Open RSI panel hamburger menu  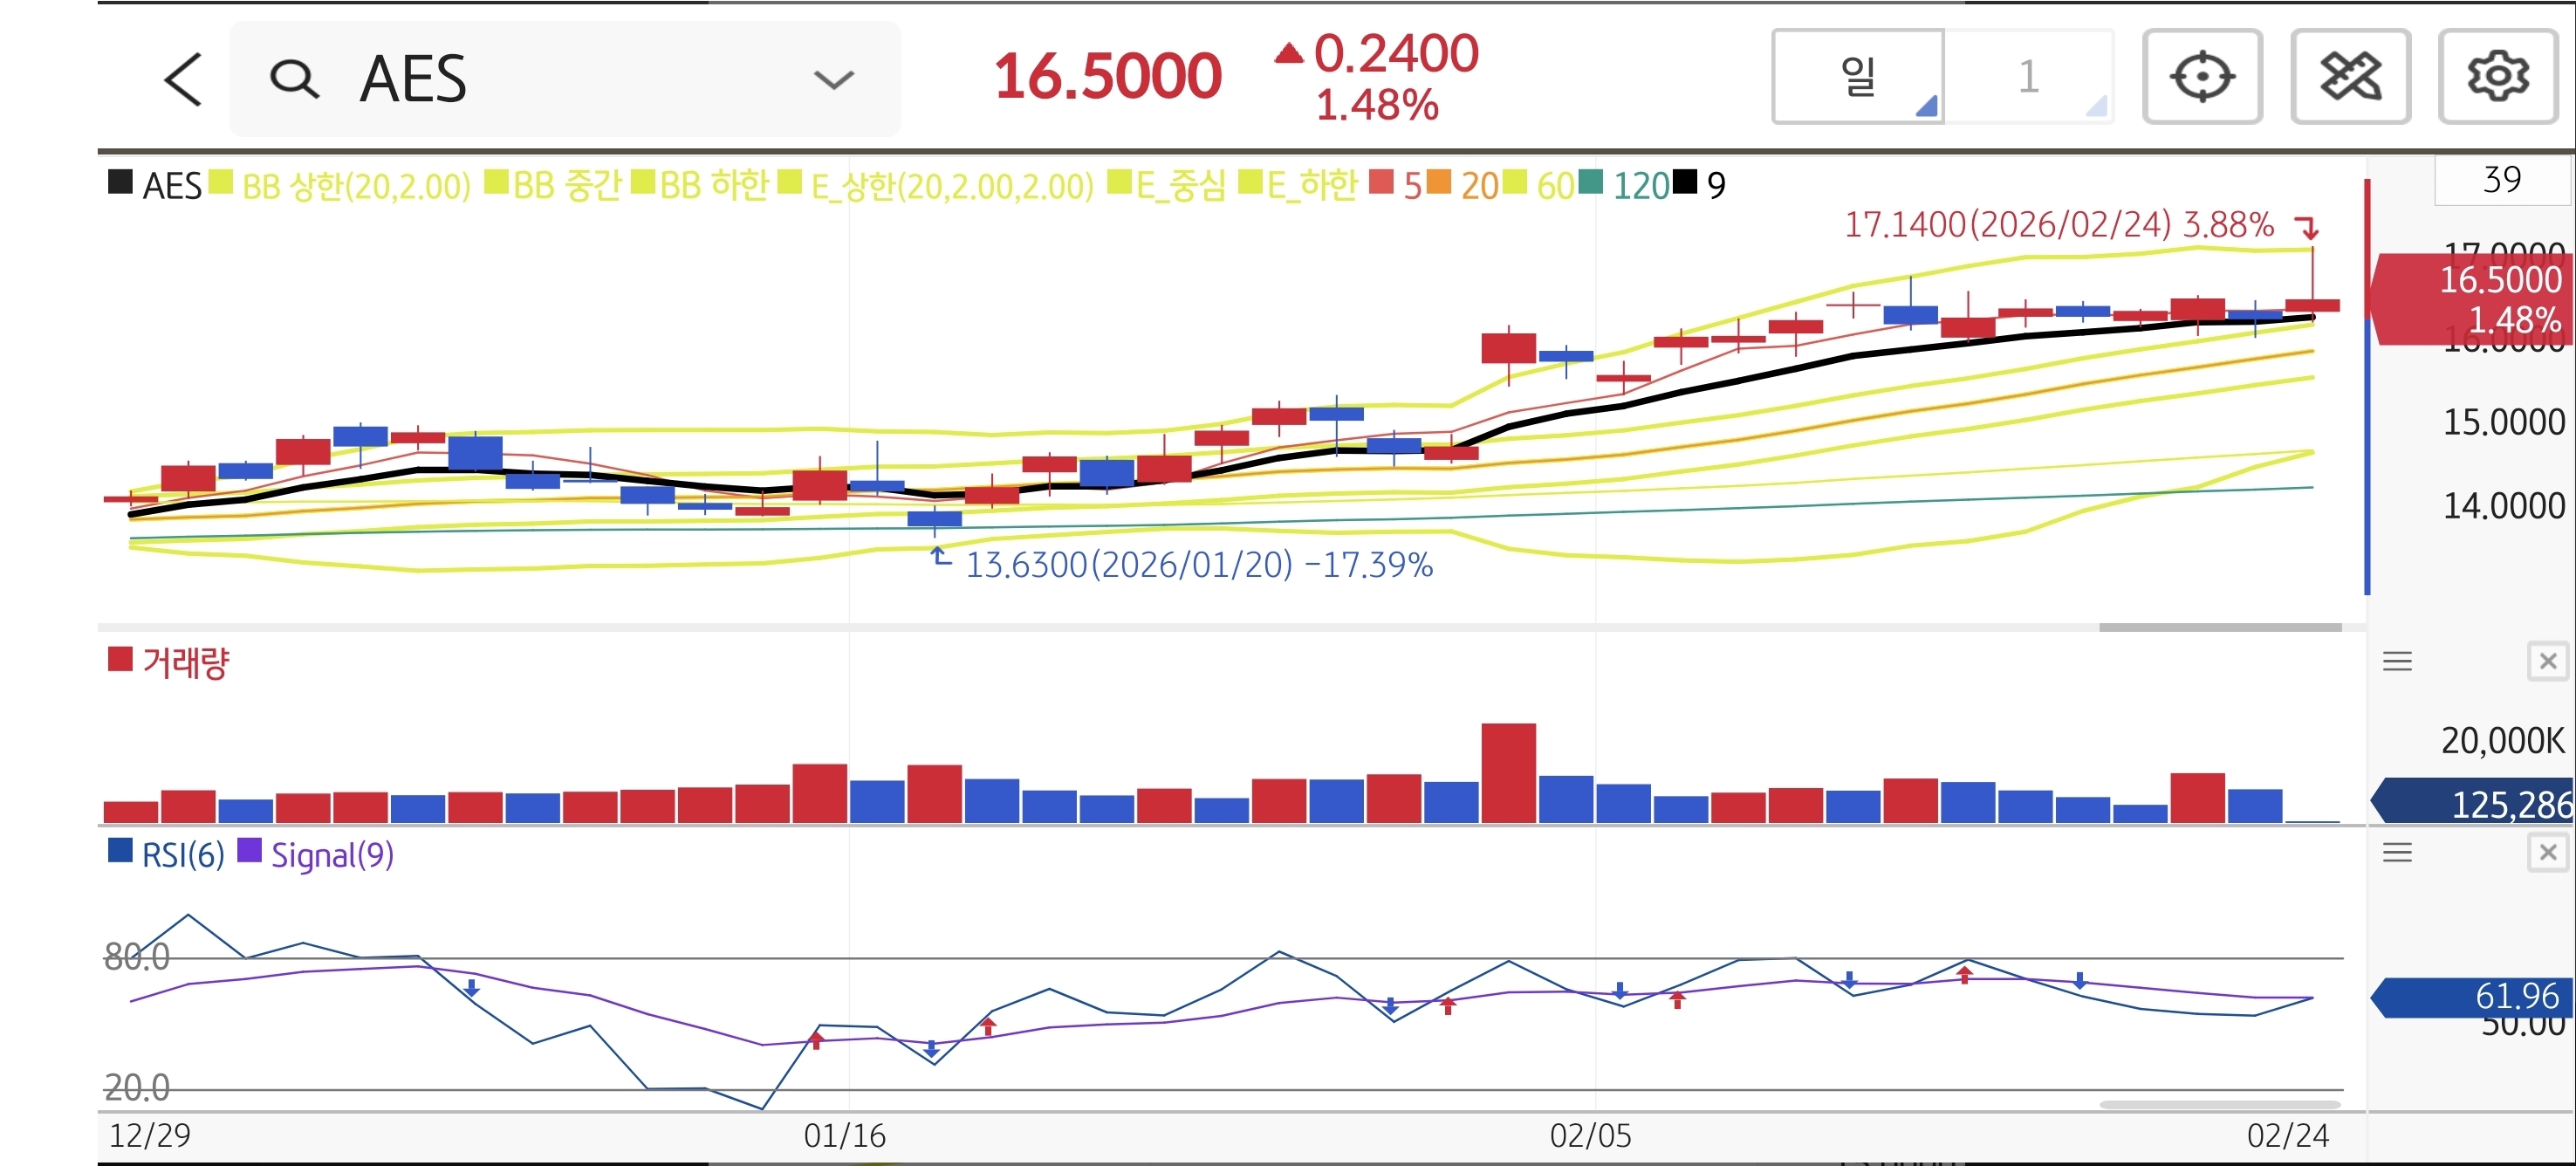pyautogui.click(x=2397, y=852)
